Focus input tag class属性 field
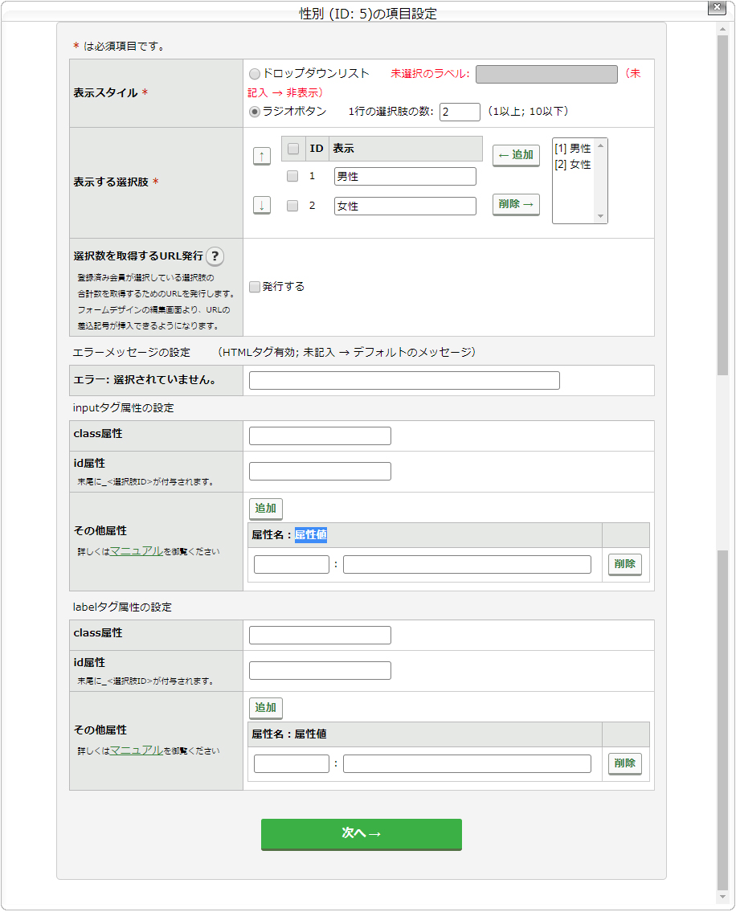Viewport: 736px width, 912px height. 320,436
